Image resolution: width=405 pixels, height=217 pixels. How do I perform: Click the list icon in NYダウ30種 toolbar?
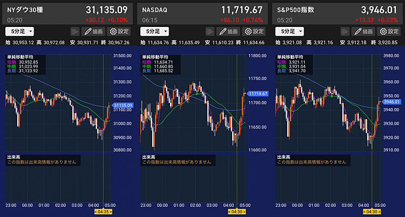click(75, 31)
